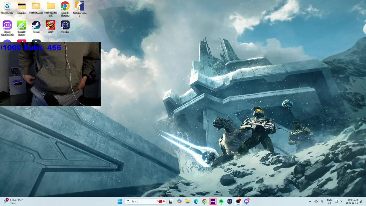
Task: Open the Recycle Bin desktop icon
Action: 7,8
